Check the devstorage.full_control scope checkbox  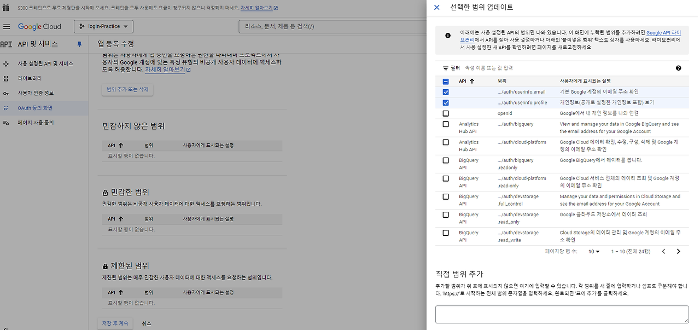click(445, 196)
